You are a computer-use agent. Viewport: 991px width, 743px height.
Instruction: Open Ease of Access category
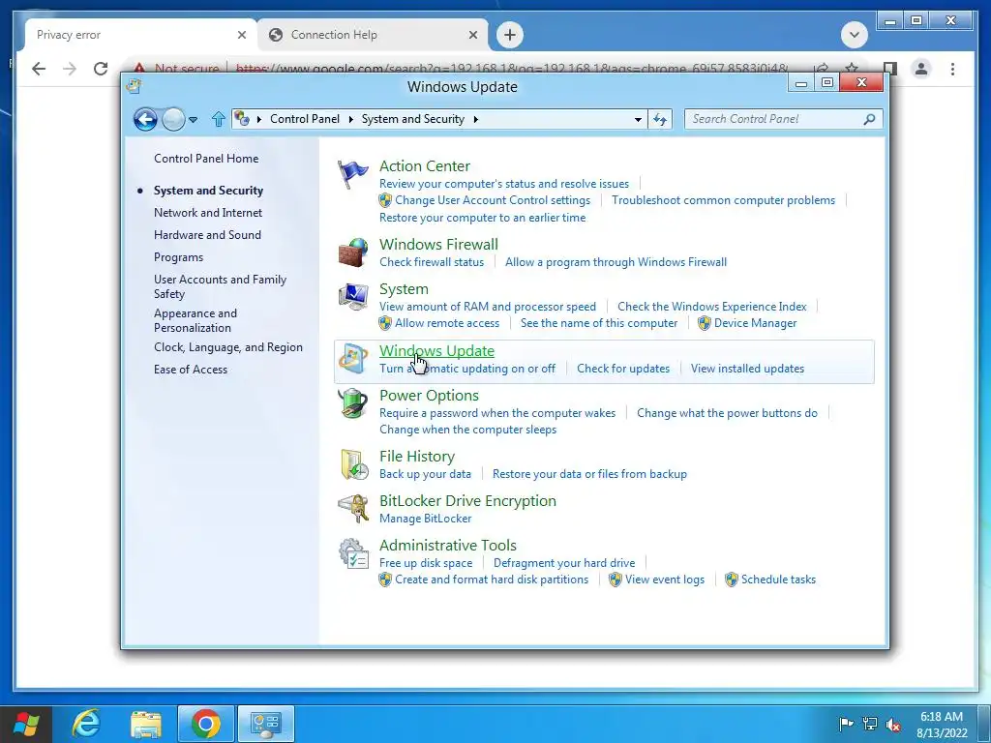(x=191, y=370)
